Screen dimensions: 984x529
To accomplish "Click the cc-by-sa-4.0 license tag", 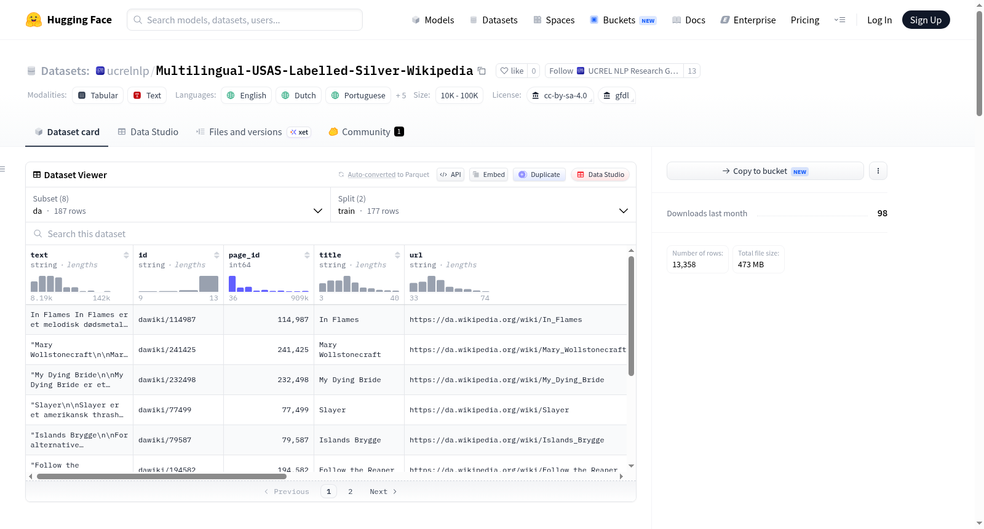I will pyautogui.click(x=560, y=95).
